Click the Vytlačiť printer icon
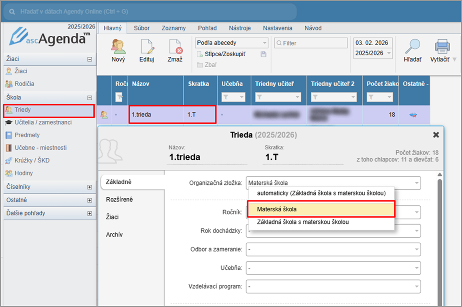This screenshot has width=462, height=307. [x=443, y=47]
